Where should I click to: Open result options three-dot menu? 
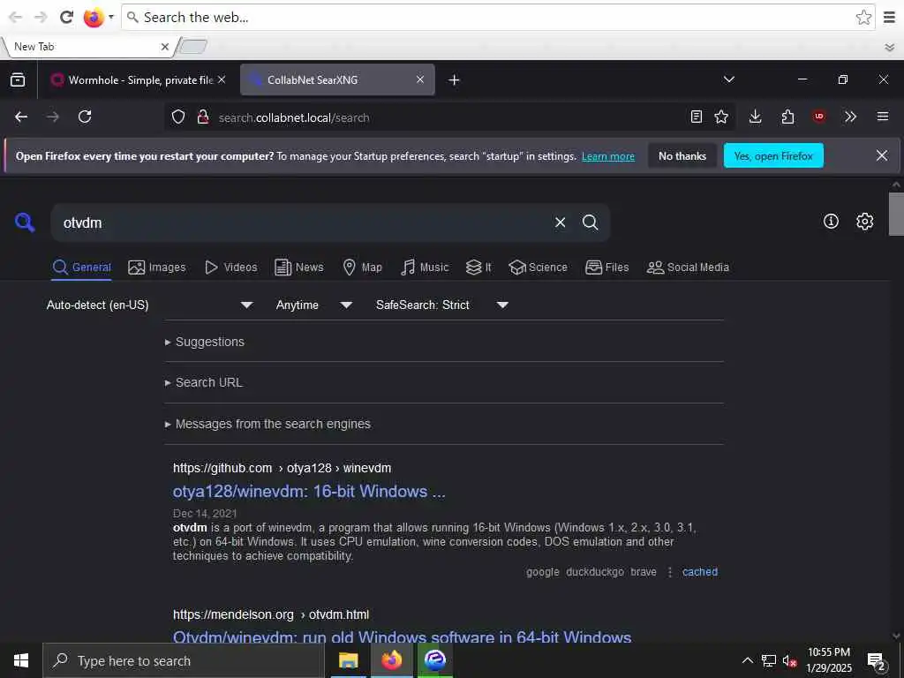pos(669,572)
